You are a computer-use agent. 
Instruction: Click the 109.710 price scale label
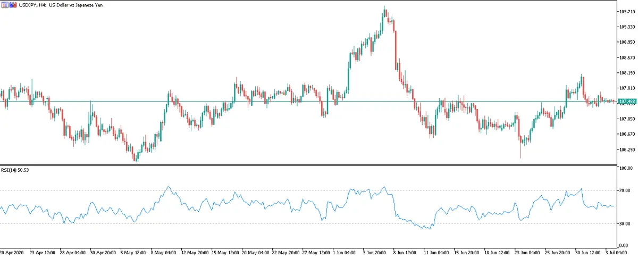627,12
